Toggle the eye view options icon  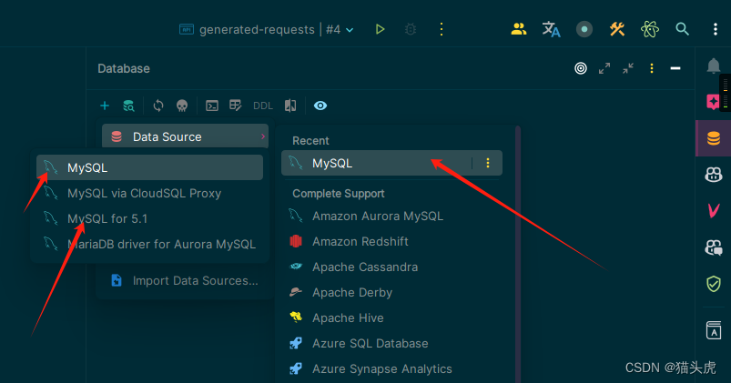click(320, 106)
